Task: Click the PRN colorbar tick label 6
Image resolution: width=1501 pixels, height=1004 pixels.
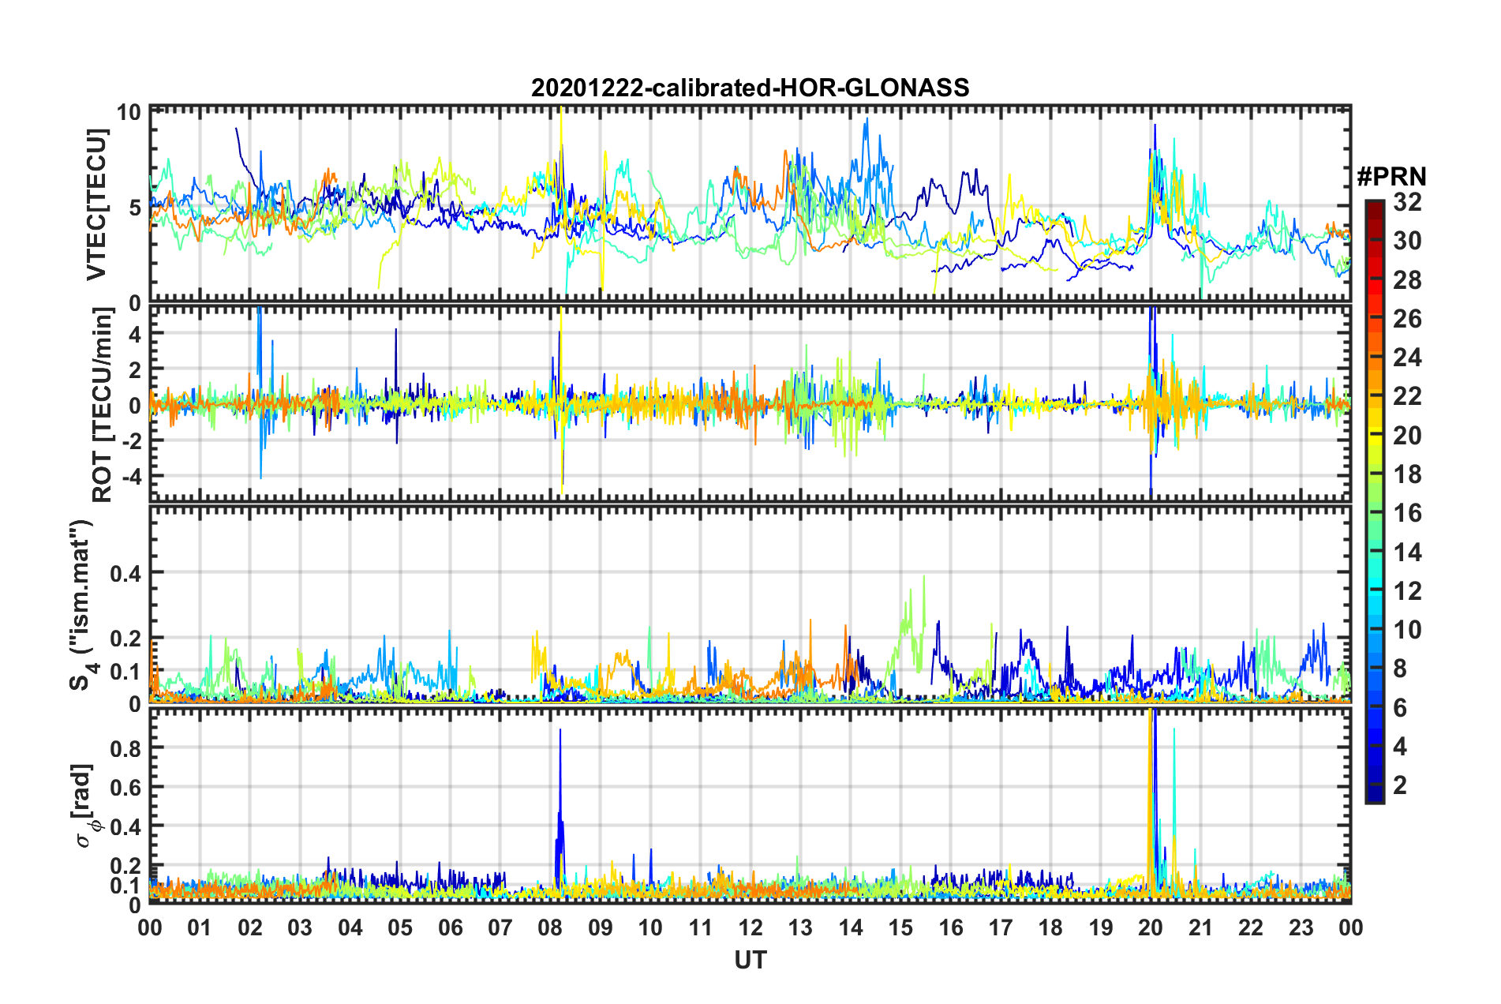Action: [x=1400, y=708]
